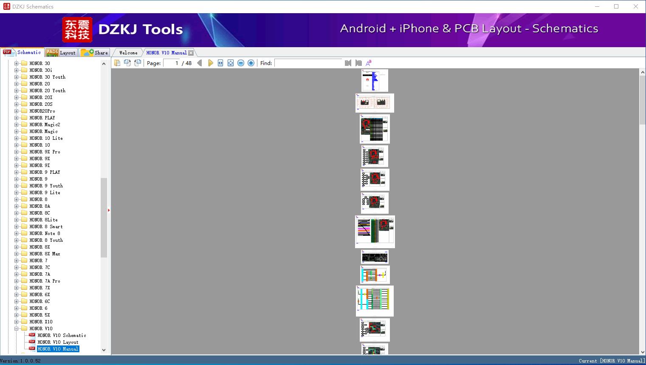Screen dimensions: 646x365
Task: Select the HONOR 9 PLAY folder
Action: pos(45,172)
